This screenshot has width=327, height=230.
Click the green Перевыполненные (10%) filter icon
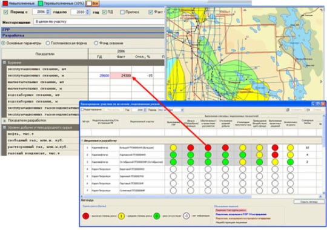tap(40, 3)
